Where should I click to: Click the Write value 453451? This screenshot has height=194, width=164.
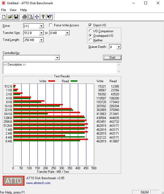pyautogui.click(x=101, y=122)
